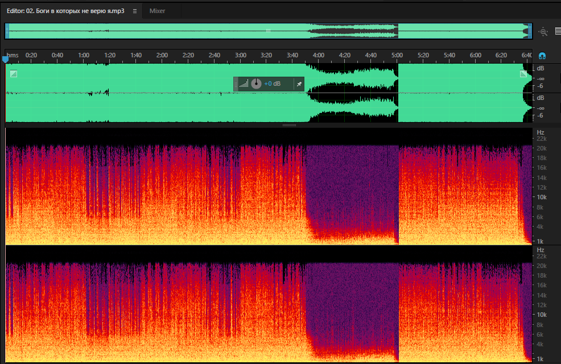The height and width of the screenshot is (364, 561).
Task: Click the navigator right edge handle
Action: pyautogui.click(x=530, y=31)
